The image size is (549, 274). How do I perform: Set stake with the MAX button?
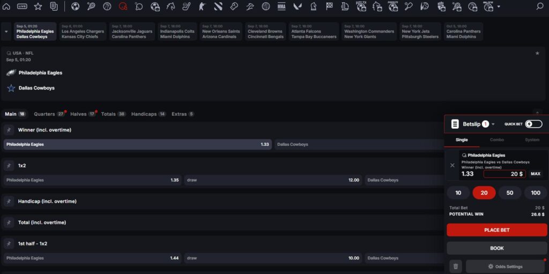coord(536,174)
